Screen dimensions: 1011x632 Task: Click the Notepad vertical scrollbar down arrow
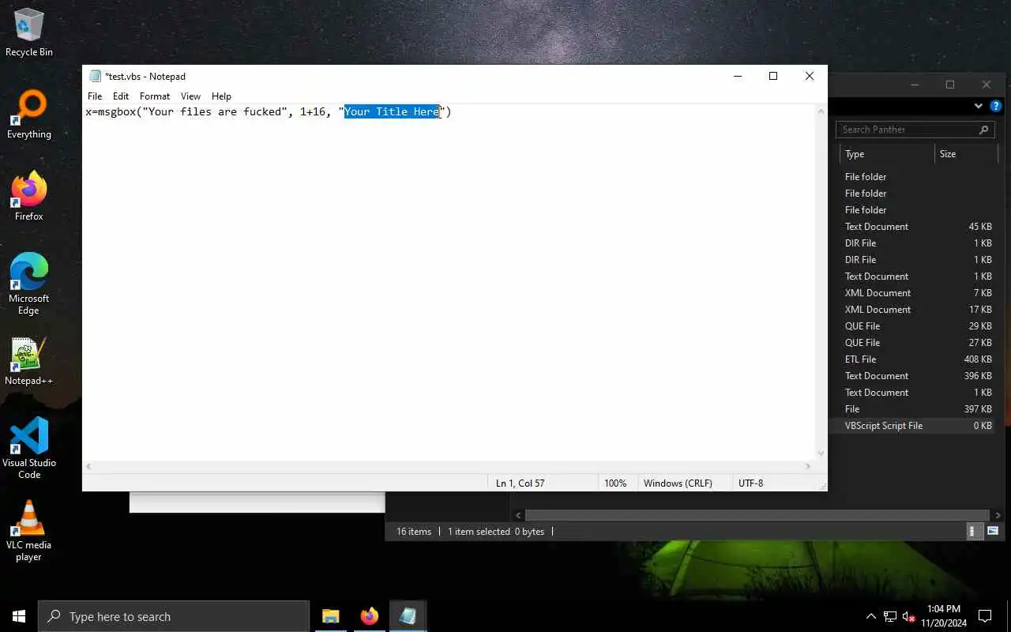[x=821, y=453]
